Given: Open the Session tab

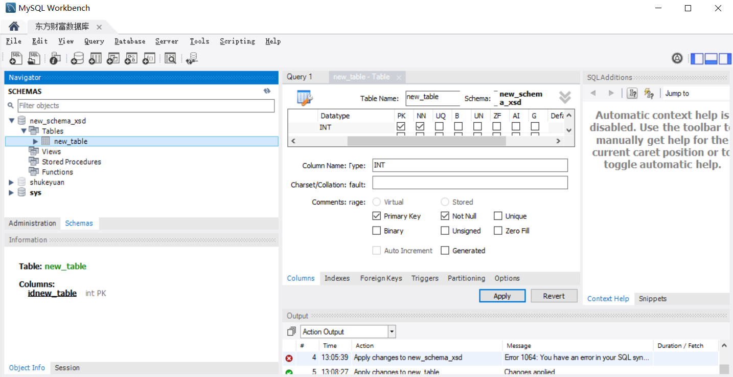Looking at the screenshot, I should click(x=67, y=368).
